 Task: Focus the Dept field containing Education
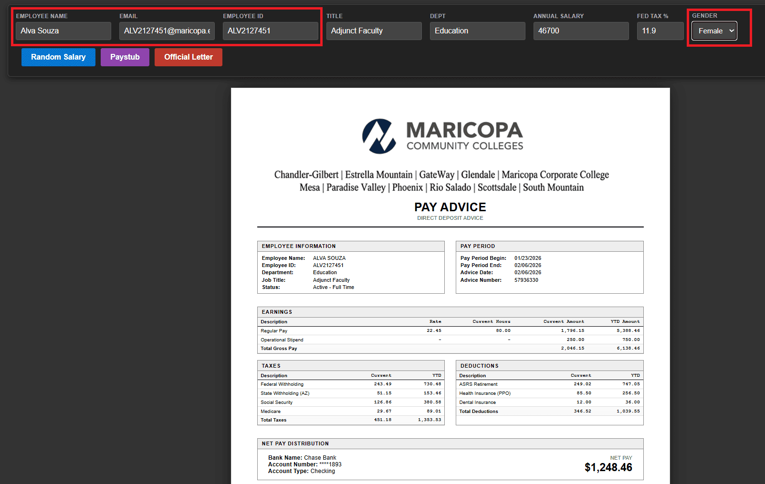pos(477,31)
